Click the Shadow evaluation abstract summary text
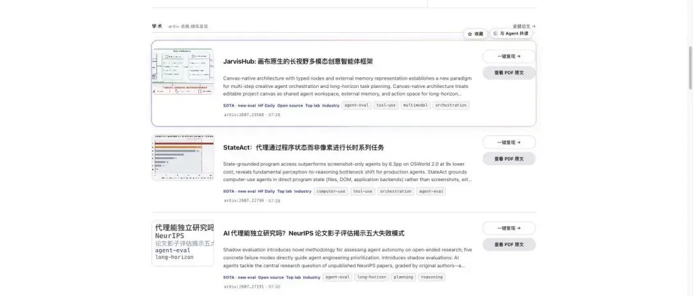This screenshot has width=693, height=296. (347, 257)
